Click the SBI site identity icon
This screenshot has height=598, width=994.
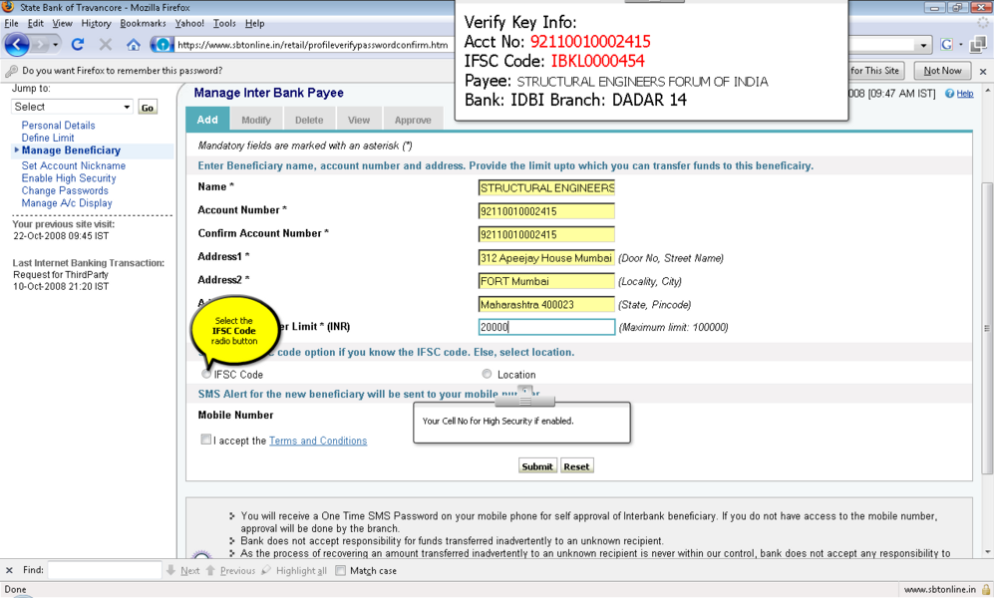pos(162,45)
